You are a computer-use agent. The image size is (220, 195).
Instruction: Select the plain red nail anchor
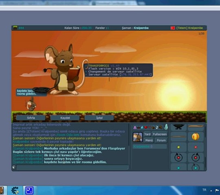[x=196, y=147]
